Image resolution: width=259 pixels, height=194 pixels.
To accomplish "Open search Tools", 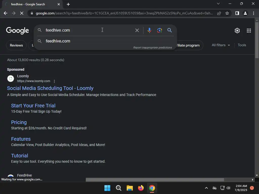I will (242, 45).
